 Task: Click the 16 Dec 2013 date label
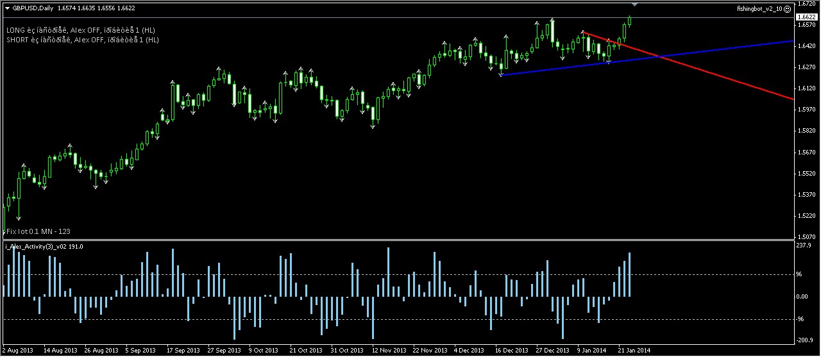click(511, 351)
